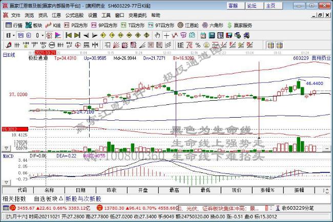This screenshot has width=333, height=222.
Task: Open the 浏览 menu
Action: point(29,15)
